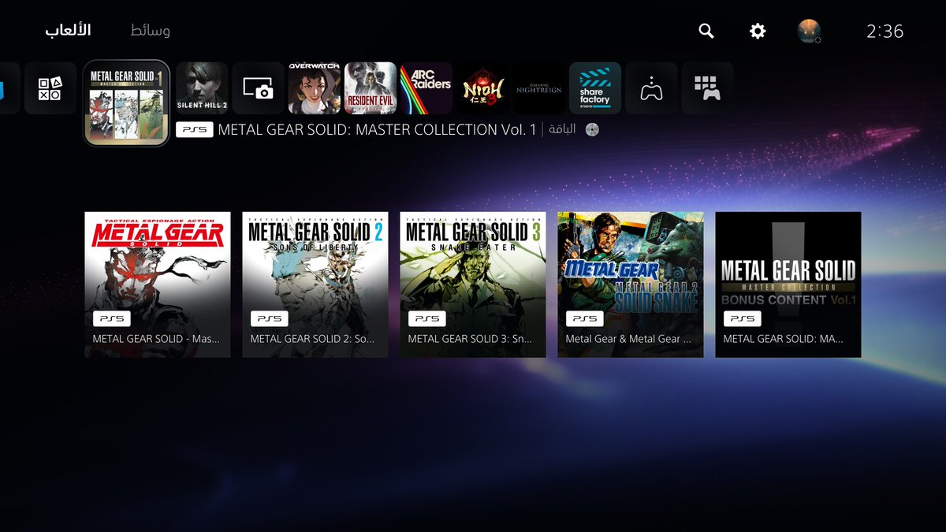
Task: Click the الباقة bundle label
Action: pyautogui.click(x=562, y=129)
